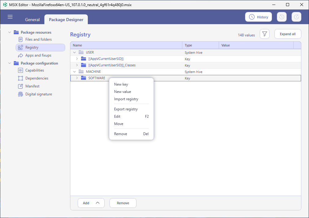
Task: Choose New key from context menu
Action: [x=131, y=84]
